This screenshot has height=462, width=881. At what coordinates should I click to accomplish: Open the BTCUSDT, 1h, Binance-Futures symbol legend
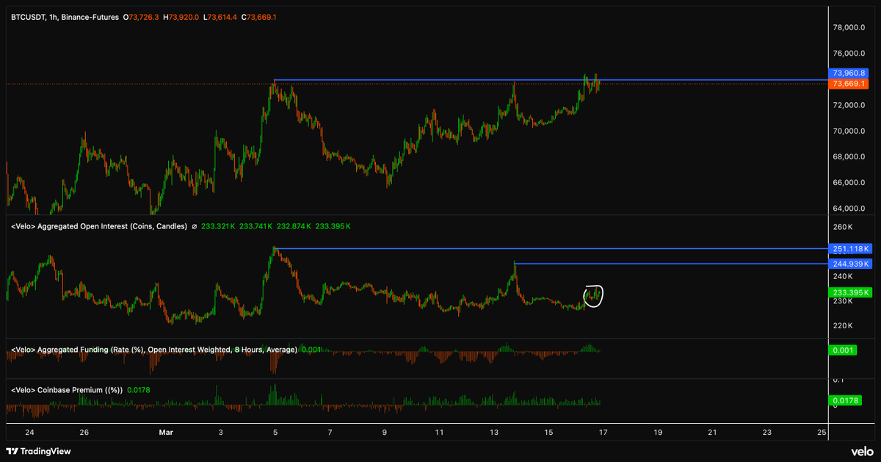point(65,16)
